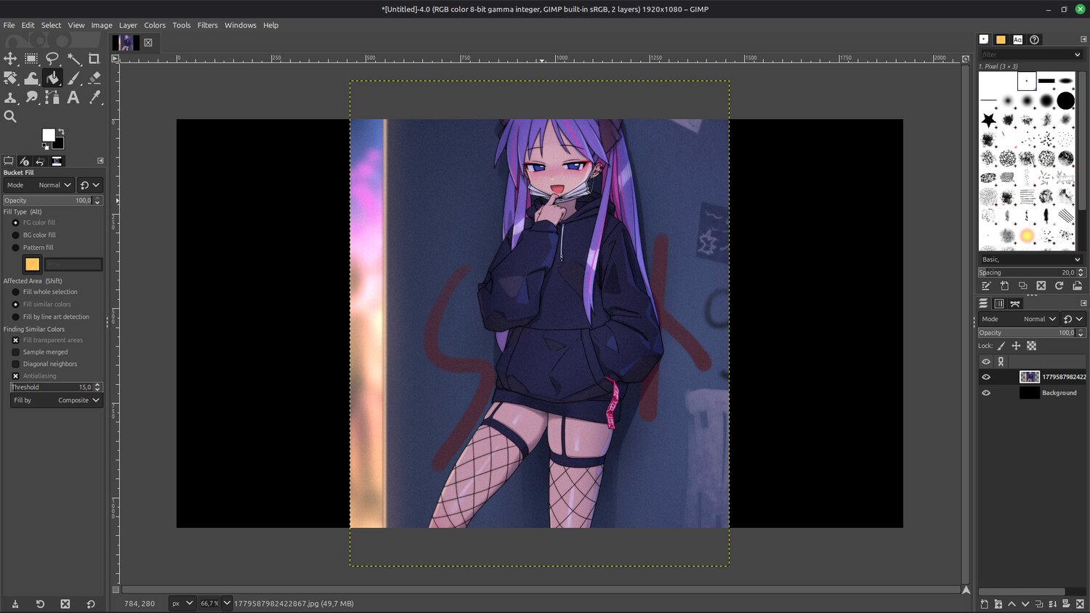Select the Text tool
The width and height of the screenshot is (1090, 613).
point(73,97)
